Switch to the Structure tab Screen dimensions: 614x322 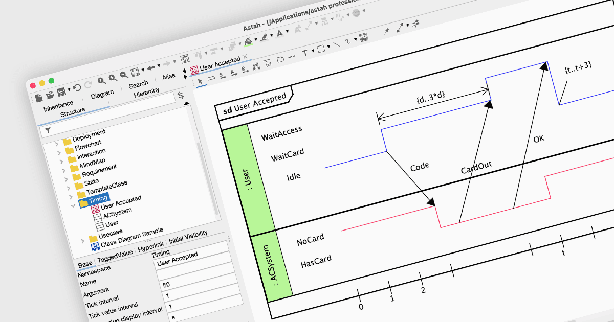(72, 113)
